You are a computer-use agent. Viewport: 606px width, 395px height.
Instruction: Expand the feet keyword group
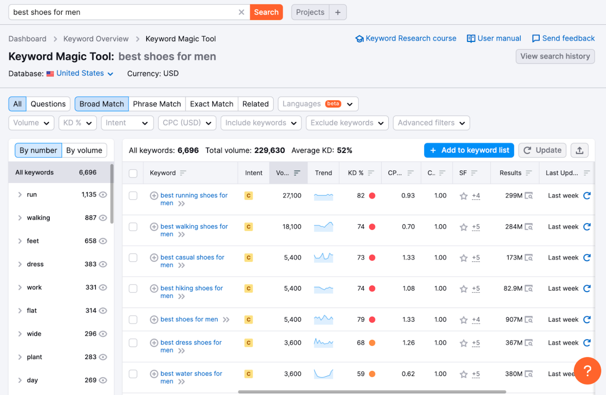(x=19, y=241)
